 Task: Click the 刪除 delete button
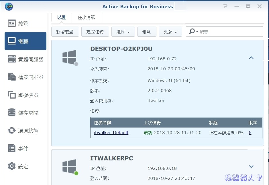pos(147,31)
